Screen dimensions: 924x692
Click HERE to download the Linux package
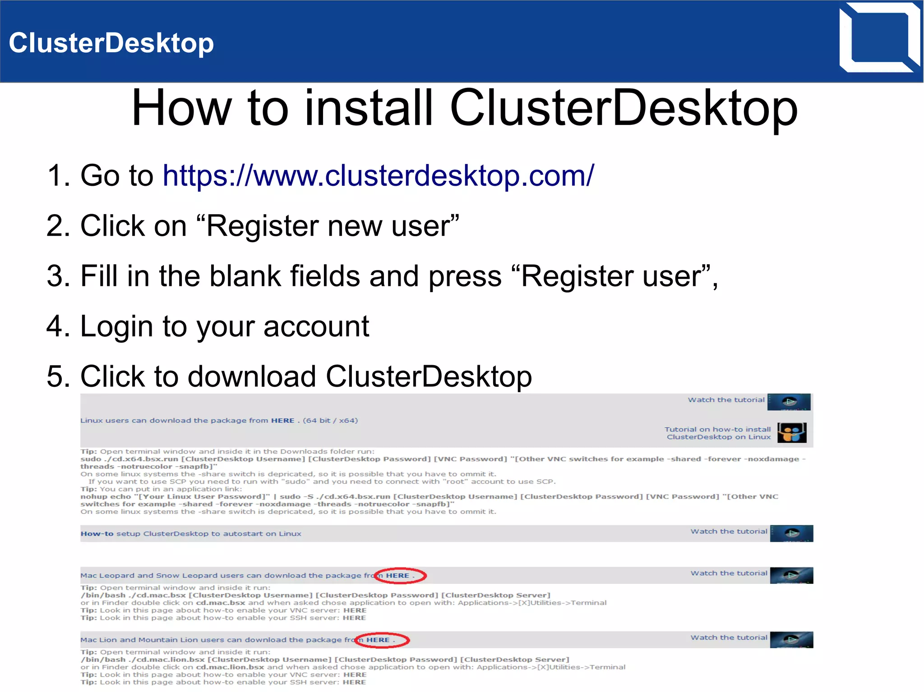pyautogui.click(x=282, y=421)
